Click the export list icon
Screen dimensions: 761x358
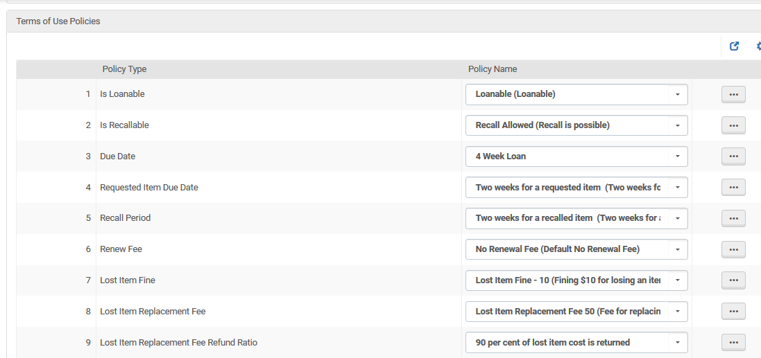click(x=735, y=46)
